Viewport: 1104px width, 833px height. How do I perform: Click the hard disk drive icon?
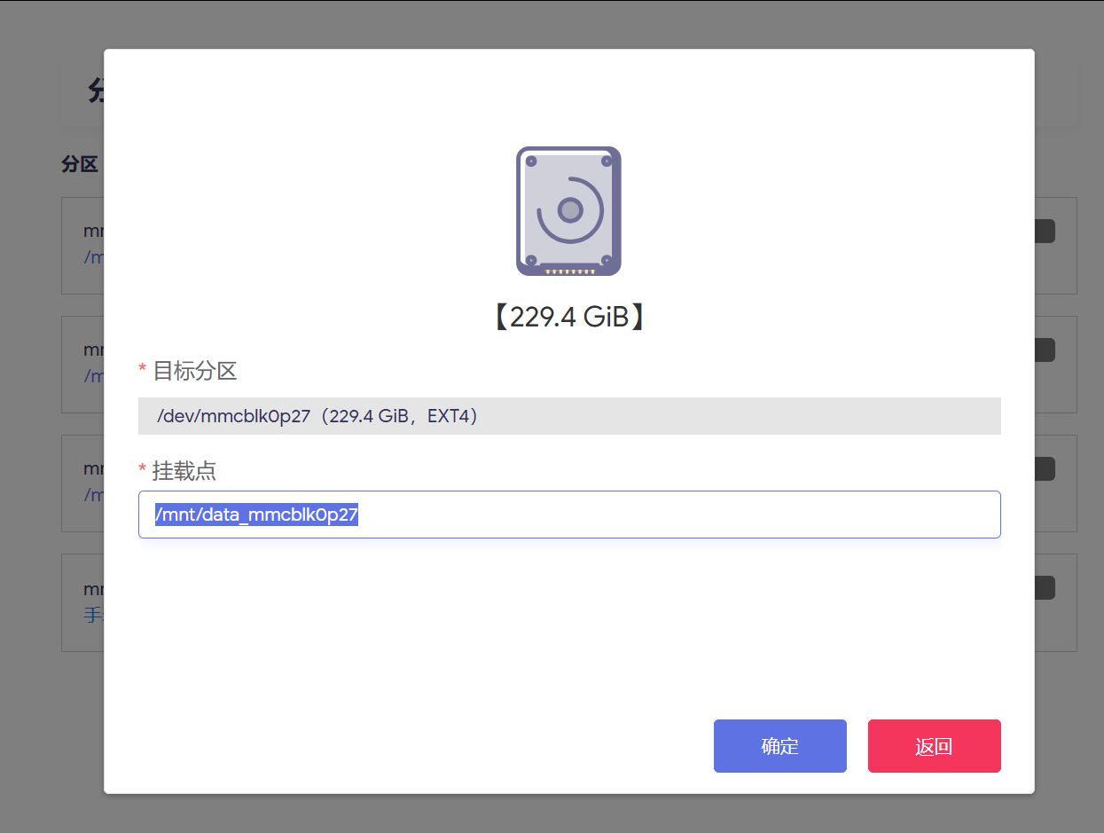tap(568, 211)
